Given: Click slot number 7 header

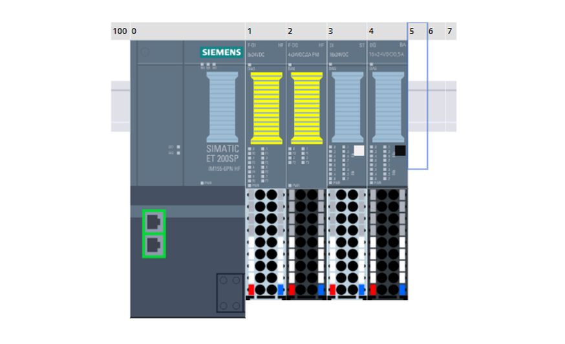Looking at the screenshot, I should (x=451, y=31).
